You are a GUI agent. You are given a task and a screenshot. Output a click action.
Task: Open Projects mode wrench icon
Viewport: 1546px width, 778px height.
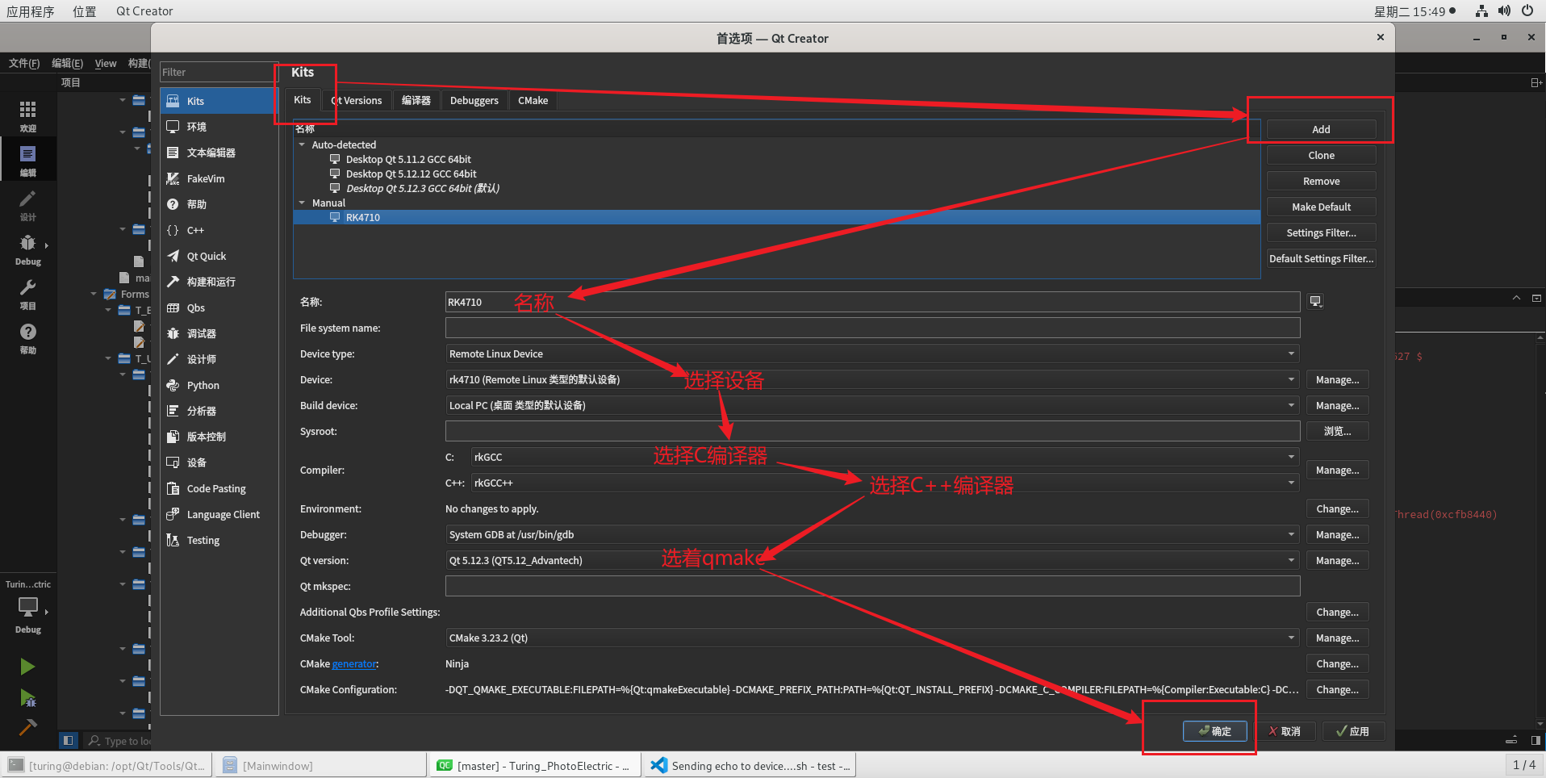(x=27, y=294)
